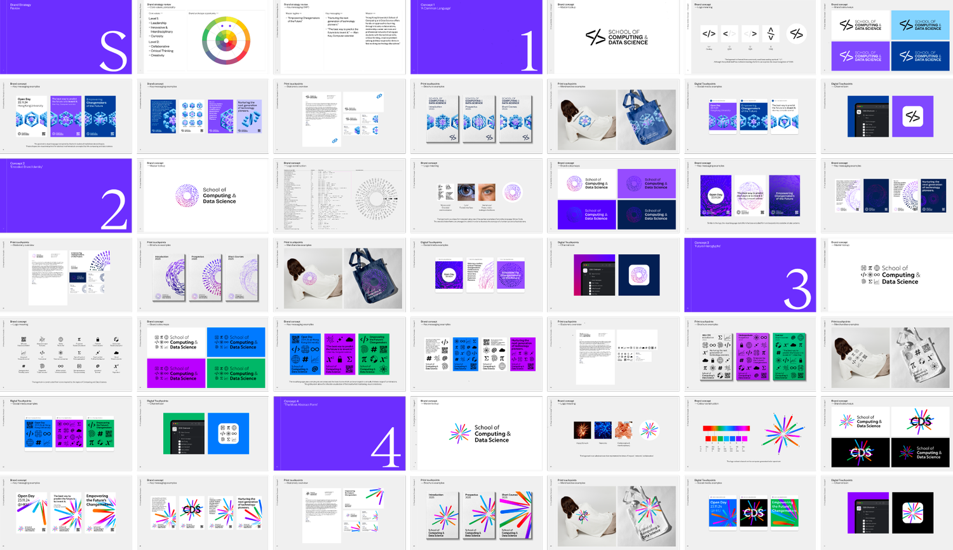Select the </> coding symbol logo icon
953x550 pixels.
[x=709, y=34]
